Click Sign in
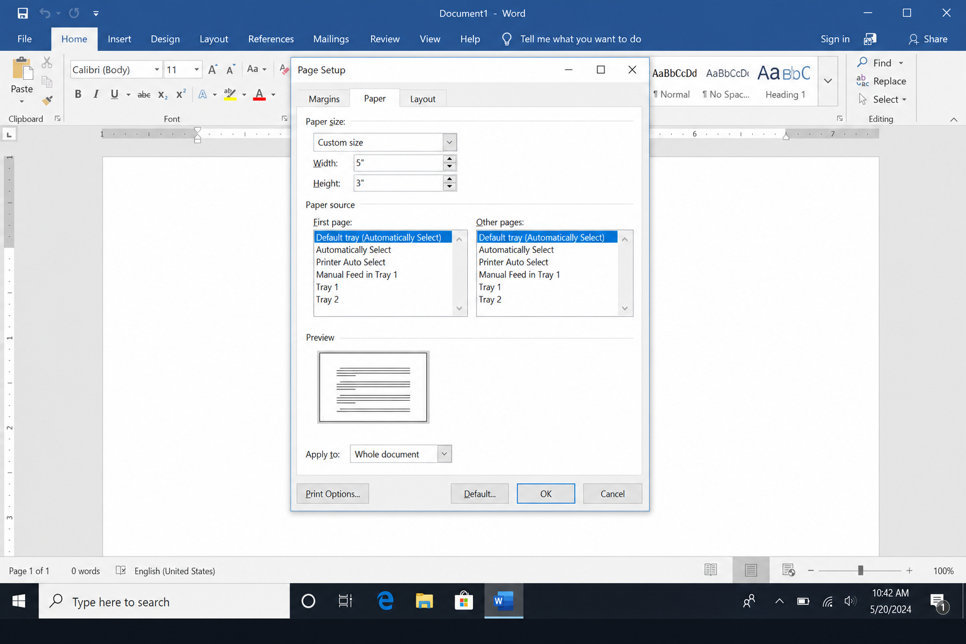The height and width of the screenshot is (644, 966). pos(835,39)
